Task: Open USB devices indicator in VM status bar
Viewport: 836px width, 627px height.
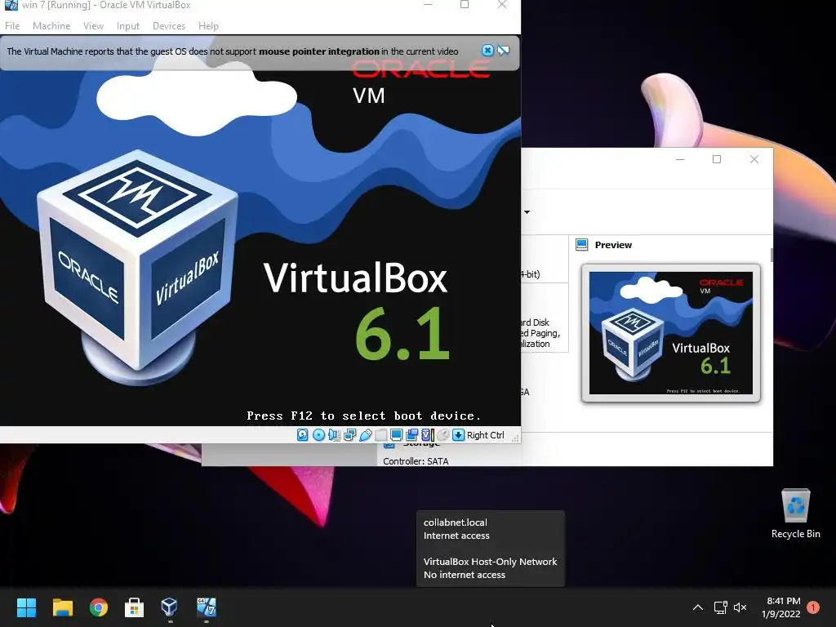Action: tap(365, 435)
